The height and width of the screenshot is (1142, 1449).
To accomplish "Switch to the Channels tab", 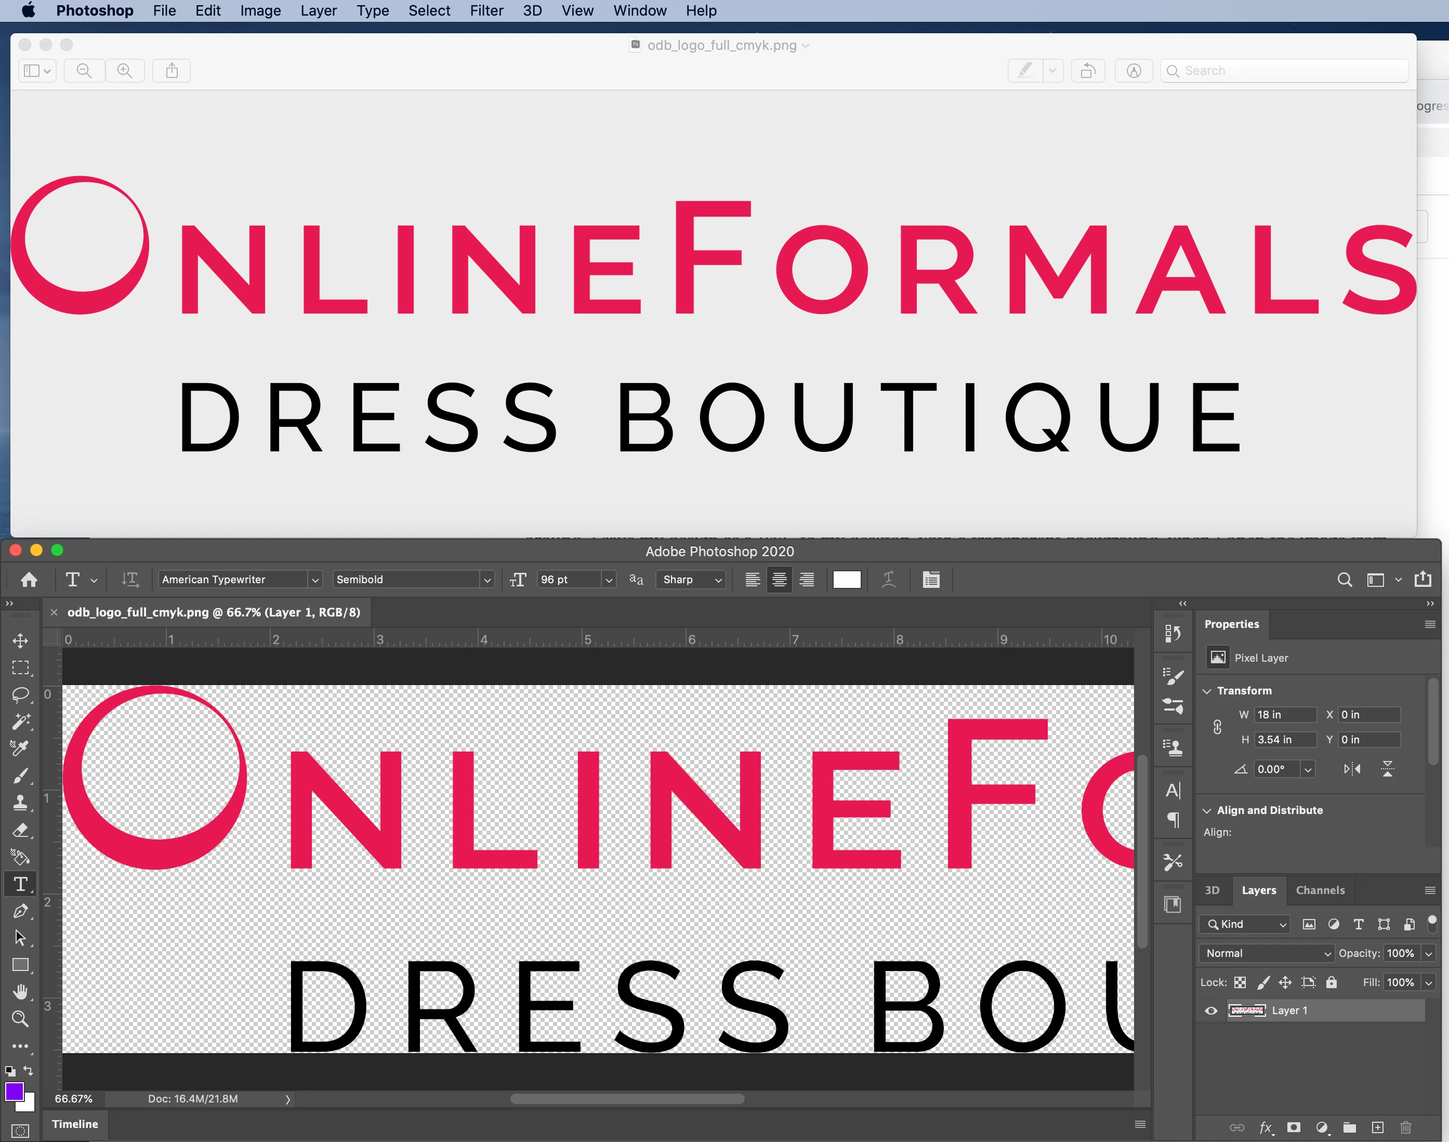I will [x=1320, y=890].
